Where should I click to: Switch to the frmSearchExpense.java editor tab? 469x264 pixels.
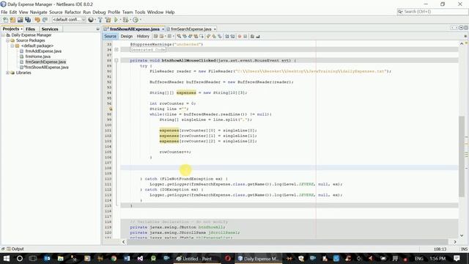click(x=191, y=29)
